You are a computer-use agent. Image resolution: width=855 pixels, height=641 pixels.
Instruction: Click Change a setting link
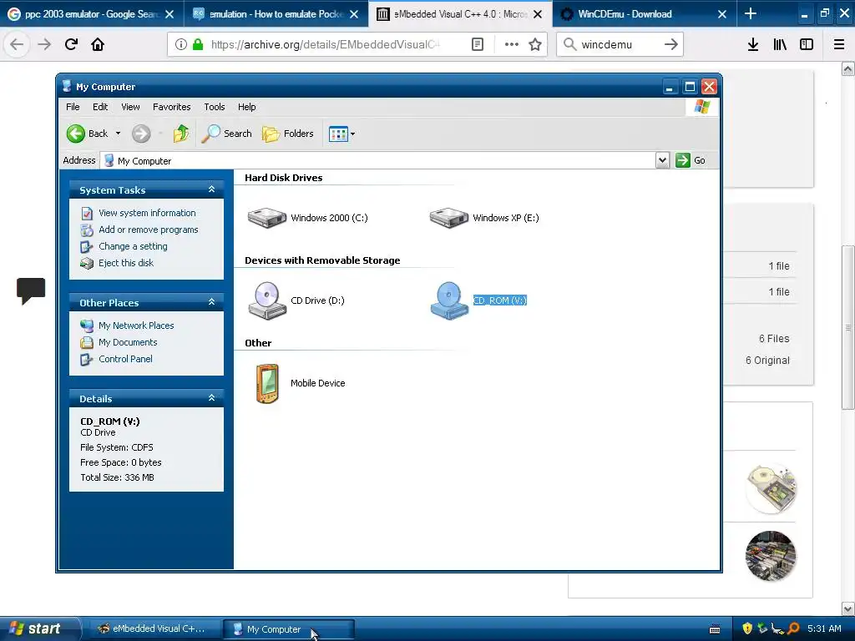coord(133,246)
